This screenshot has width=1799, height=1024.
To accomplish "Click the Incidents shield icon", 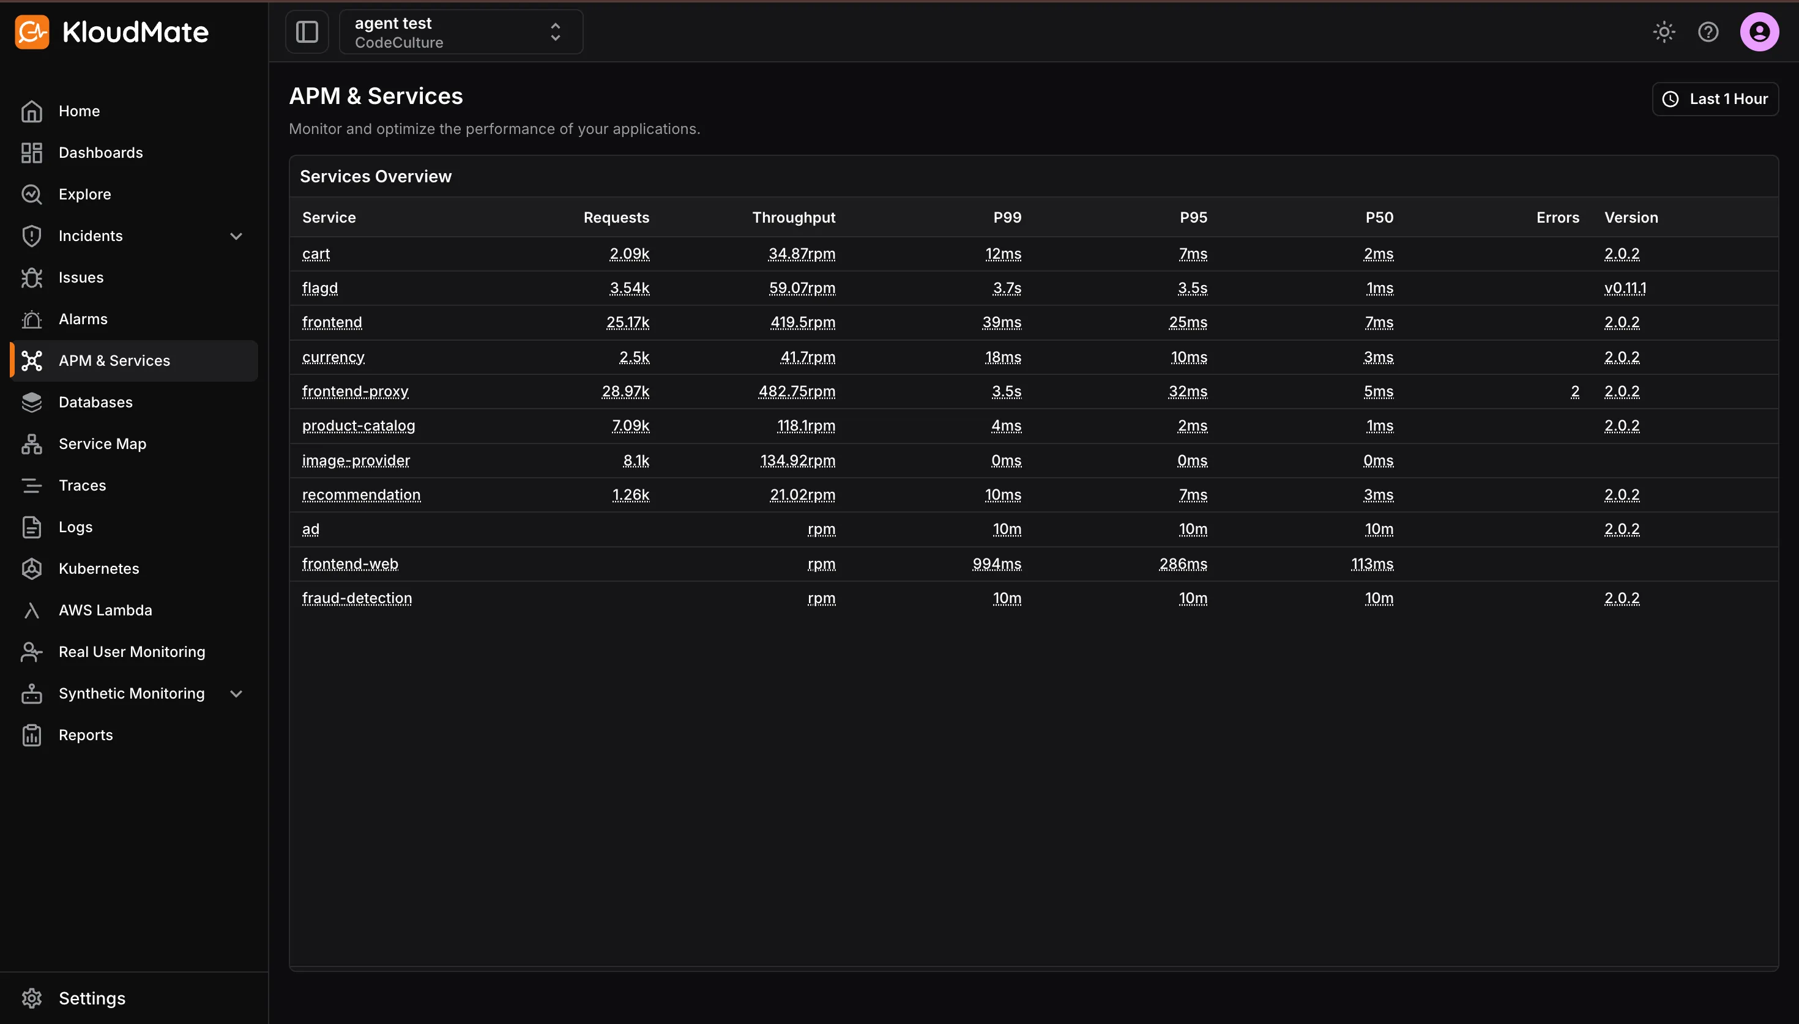I will coord(32,236).
